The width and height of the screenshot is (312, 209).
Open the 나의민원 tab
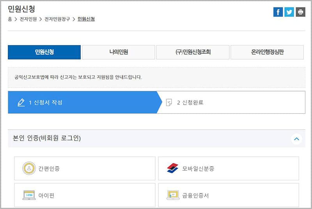[x=119, y=52]
